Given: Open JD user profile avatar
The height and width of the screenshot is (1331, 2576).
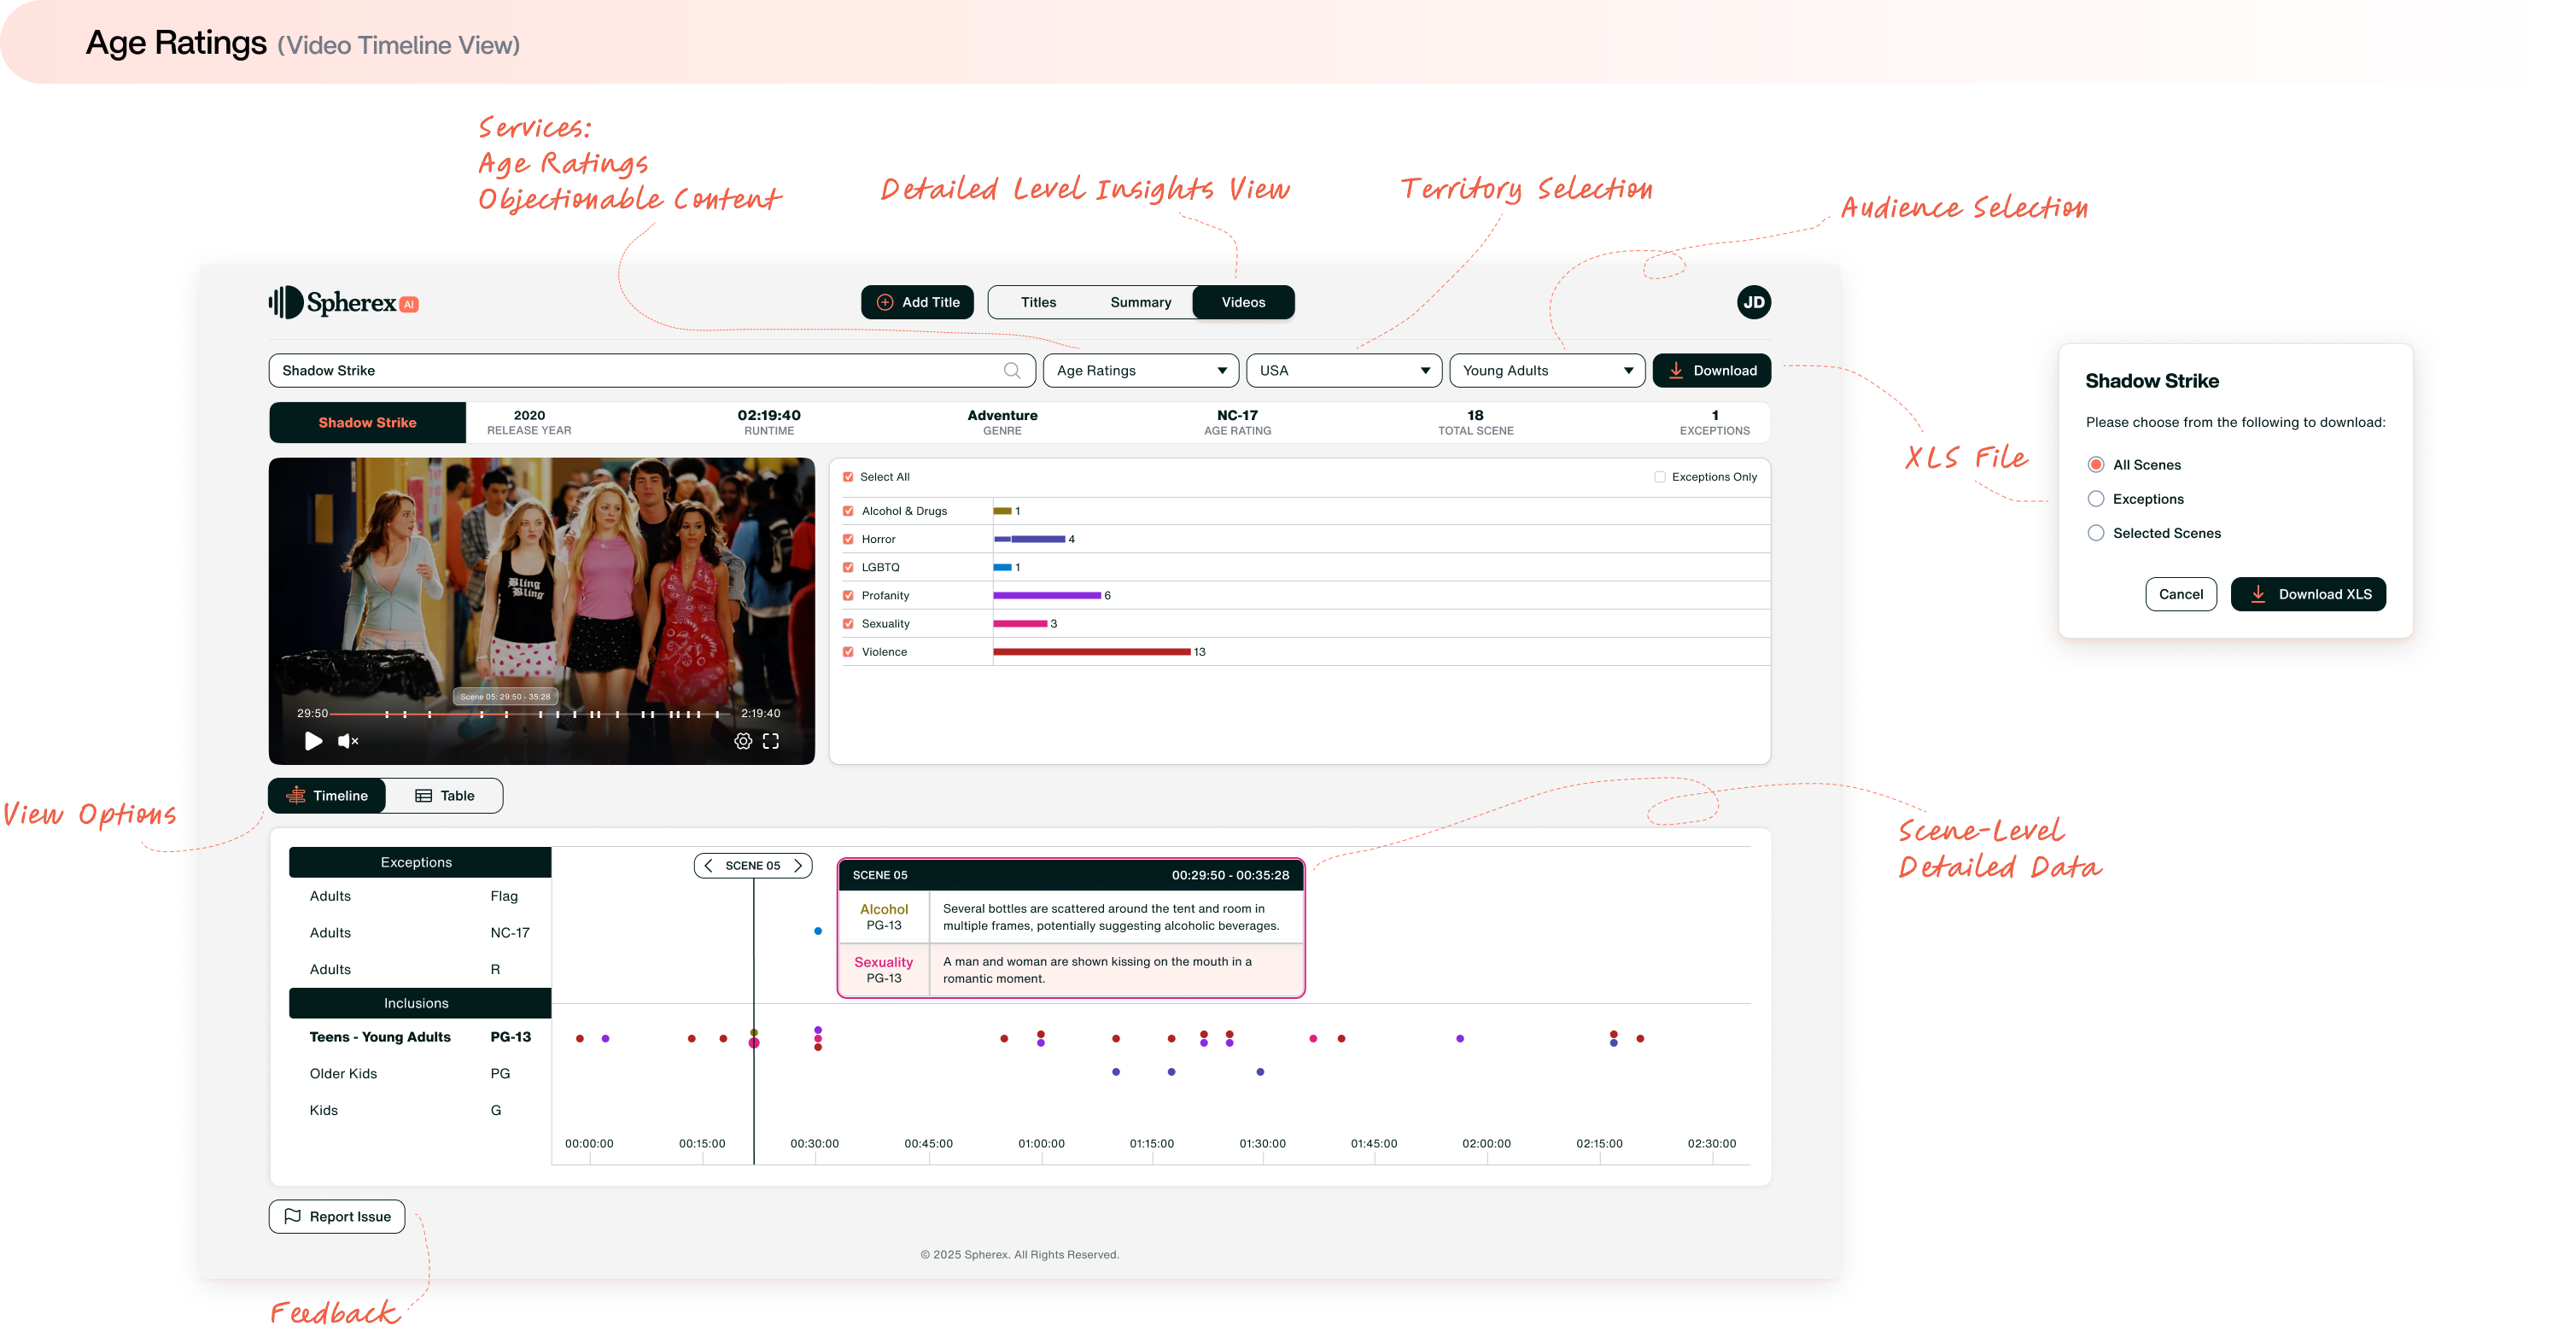Looking at the screenshot, I should 1753,302.
